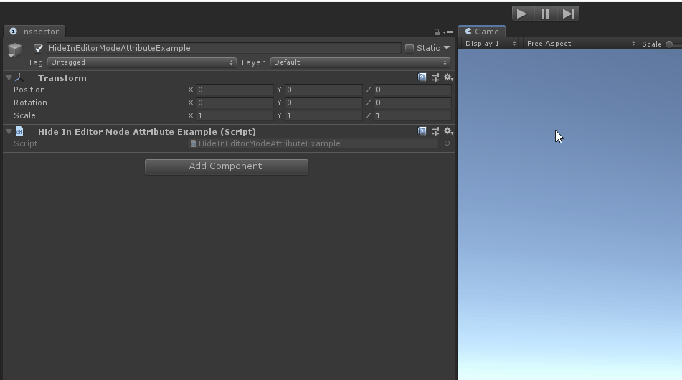Uncheck the GameObject active checkbox
682x380 pixels.
coord(39,48)
